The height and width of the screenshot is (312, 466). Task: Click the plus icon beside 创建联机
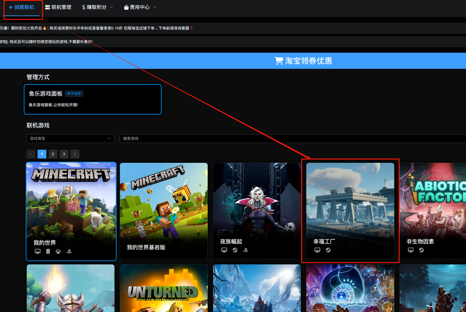11,7
